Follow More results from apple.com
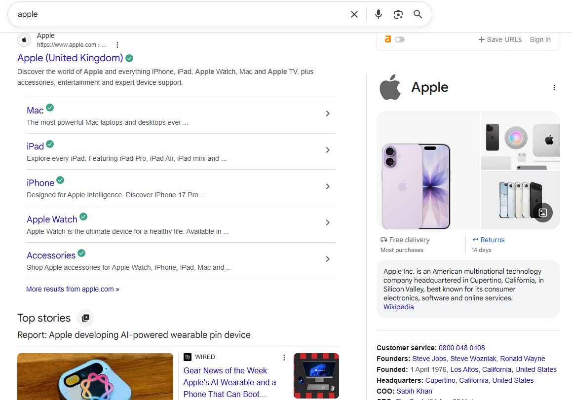The image size is (572, 400). coord(72,289)
